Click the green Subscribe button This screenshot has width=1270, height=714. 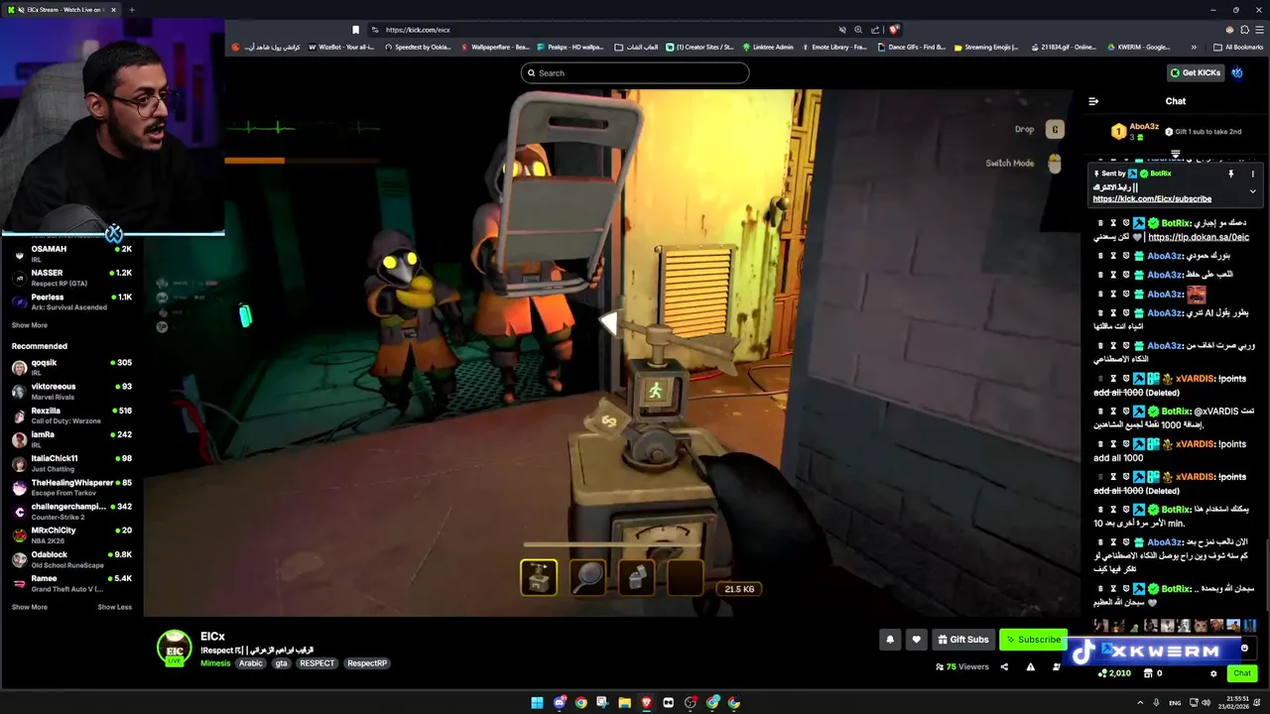pyautogui.click(x=1033, y=640)
